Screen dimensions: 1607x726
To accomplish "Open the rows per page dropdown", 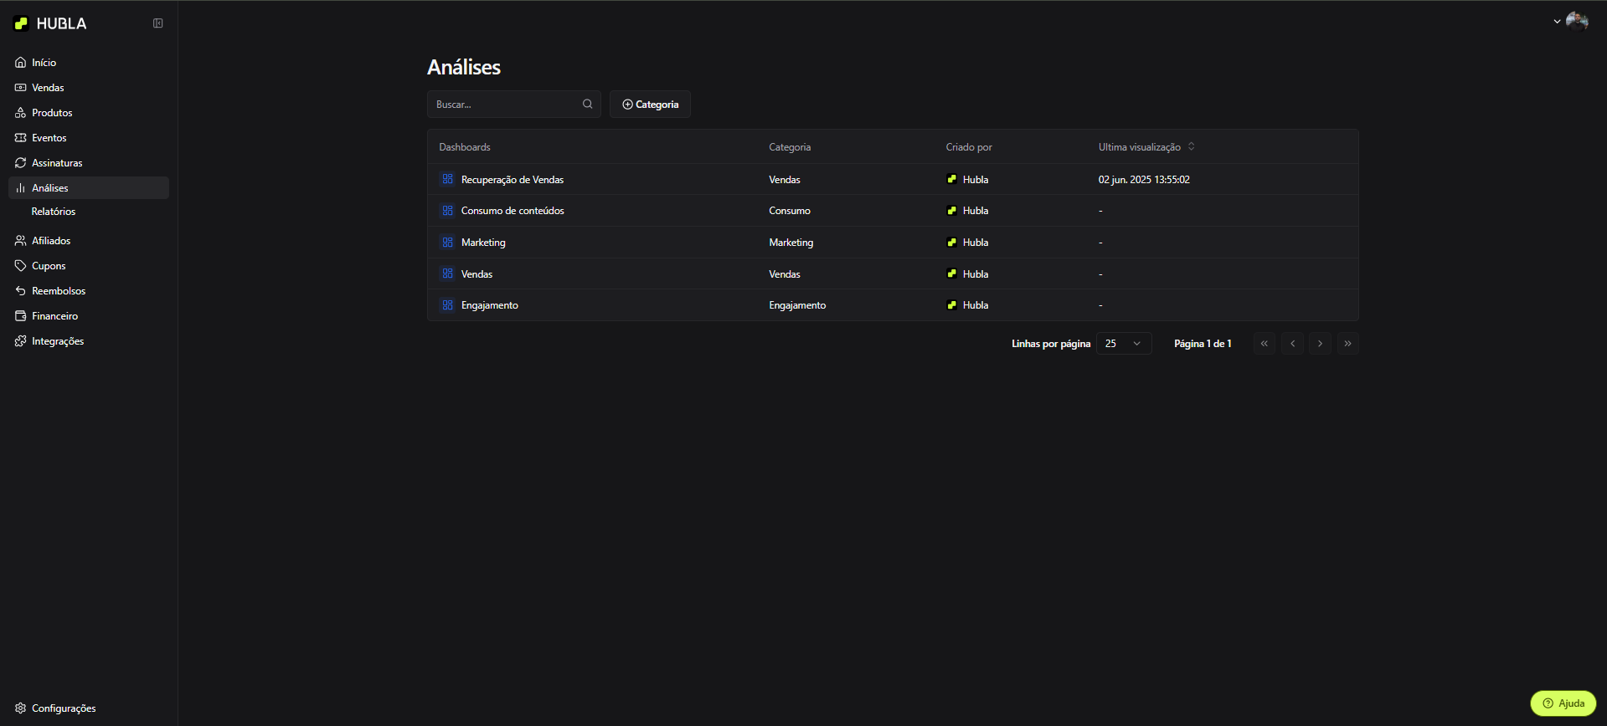I will [1123, 344].
